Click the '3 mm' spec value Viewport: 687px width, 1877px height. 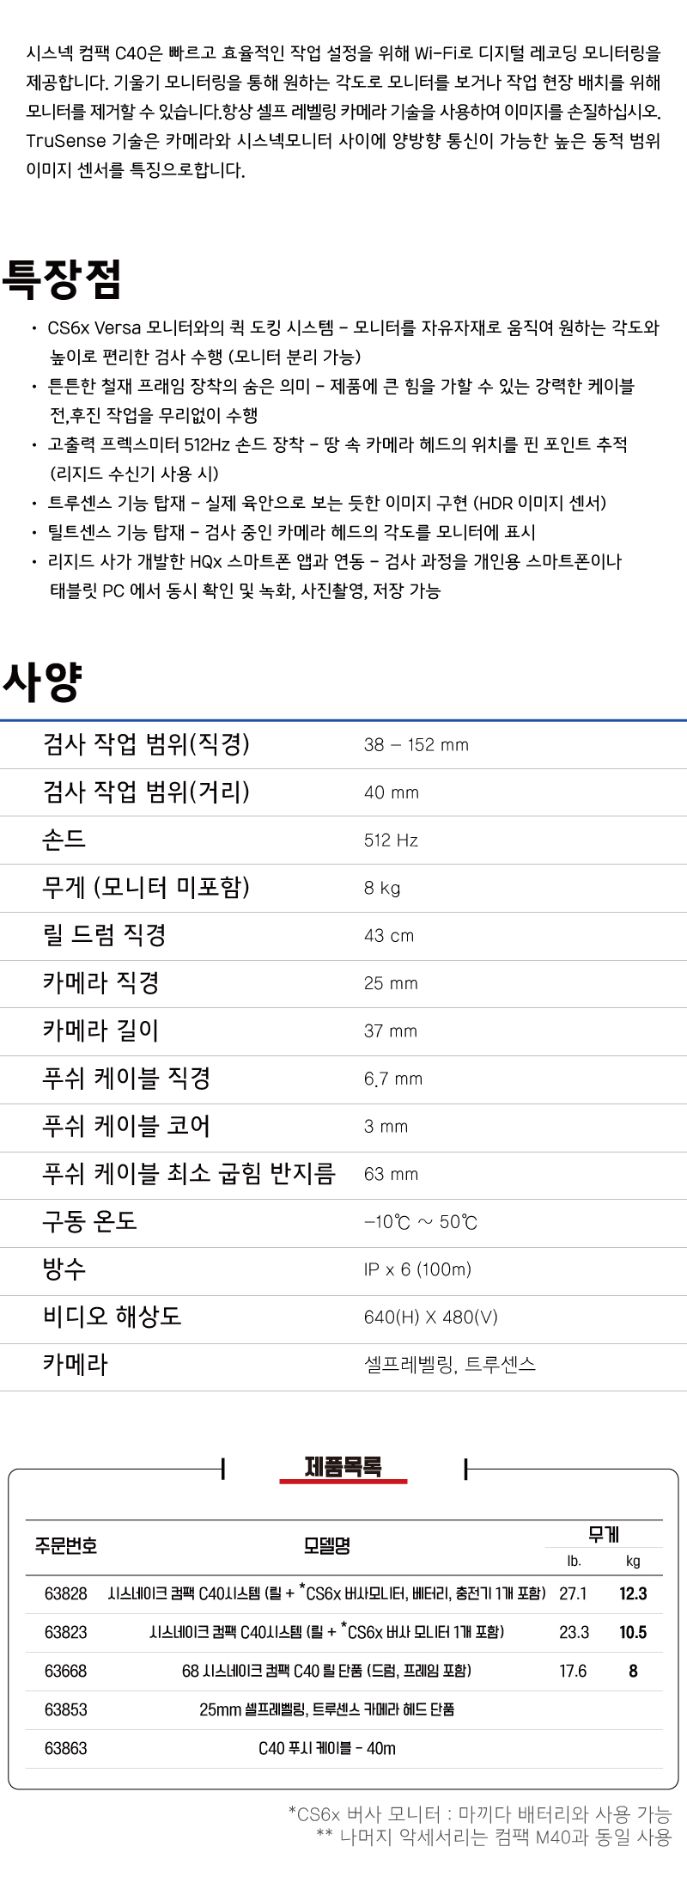pyautogui.click(x=386, y=1127)
